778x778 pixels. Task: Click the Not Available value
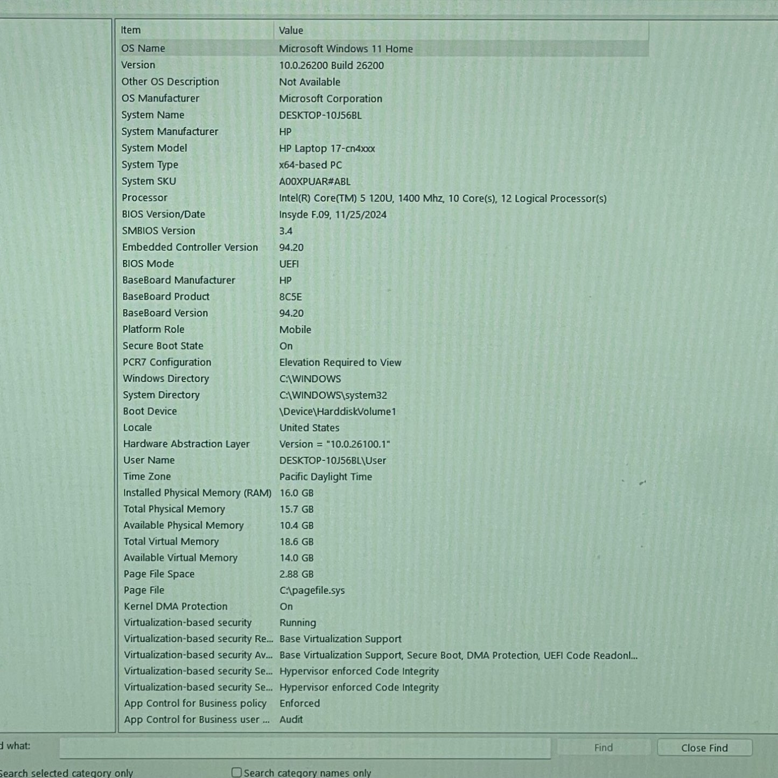pos(310,82)
